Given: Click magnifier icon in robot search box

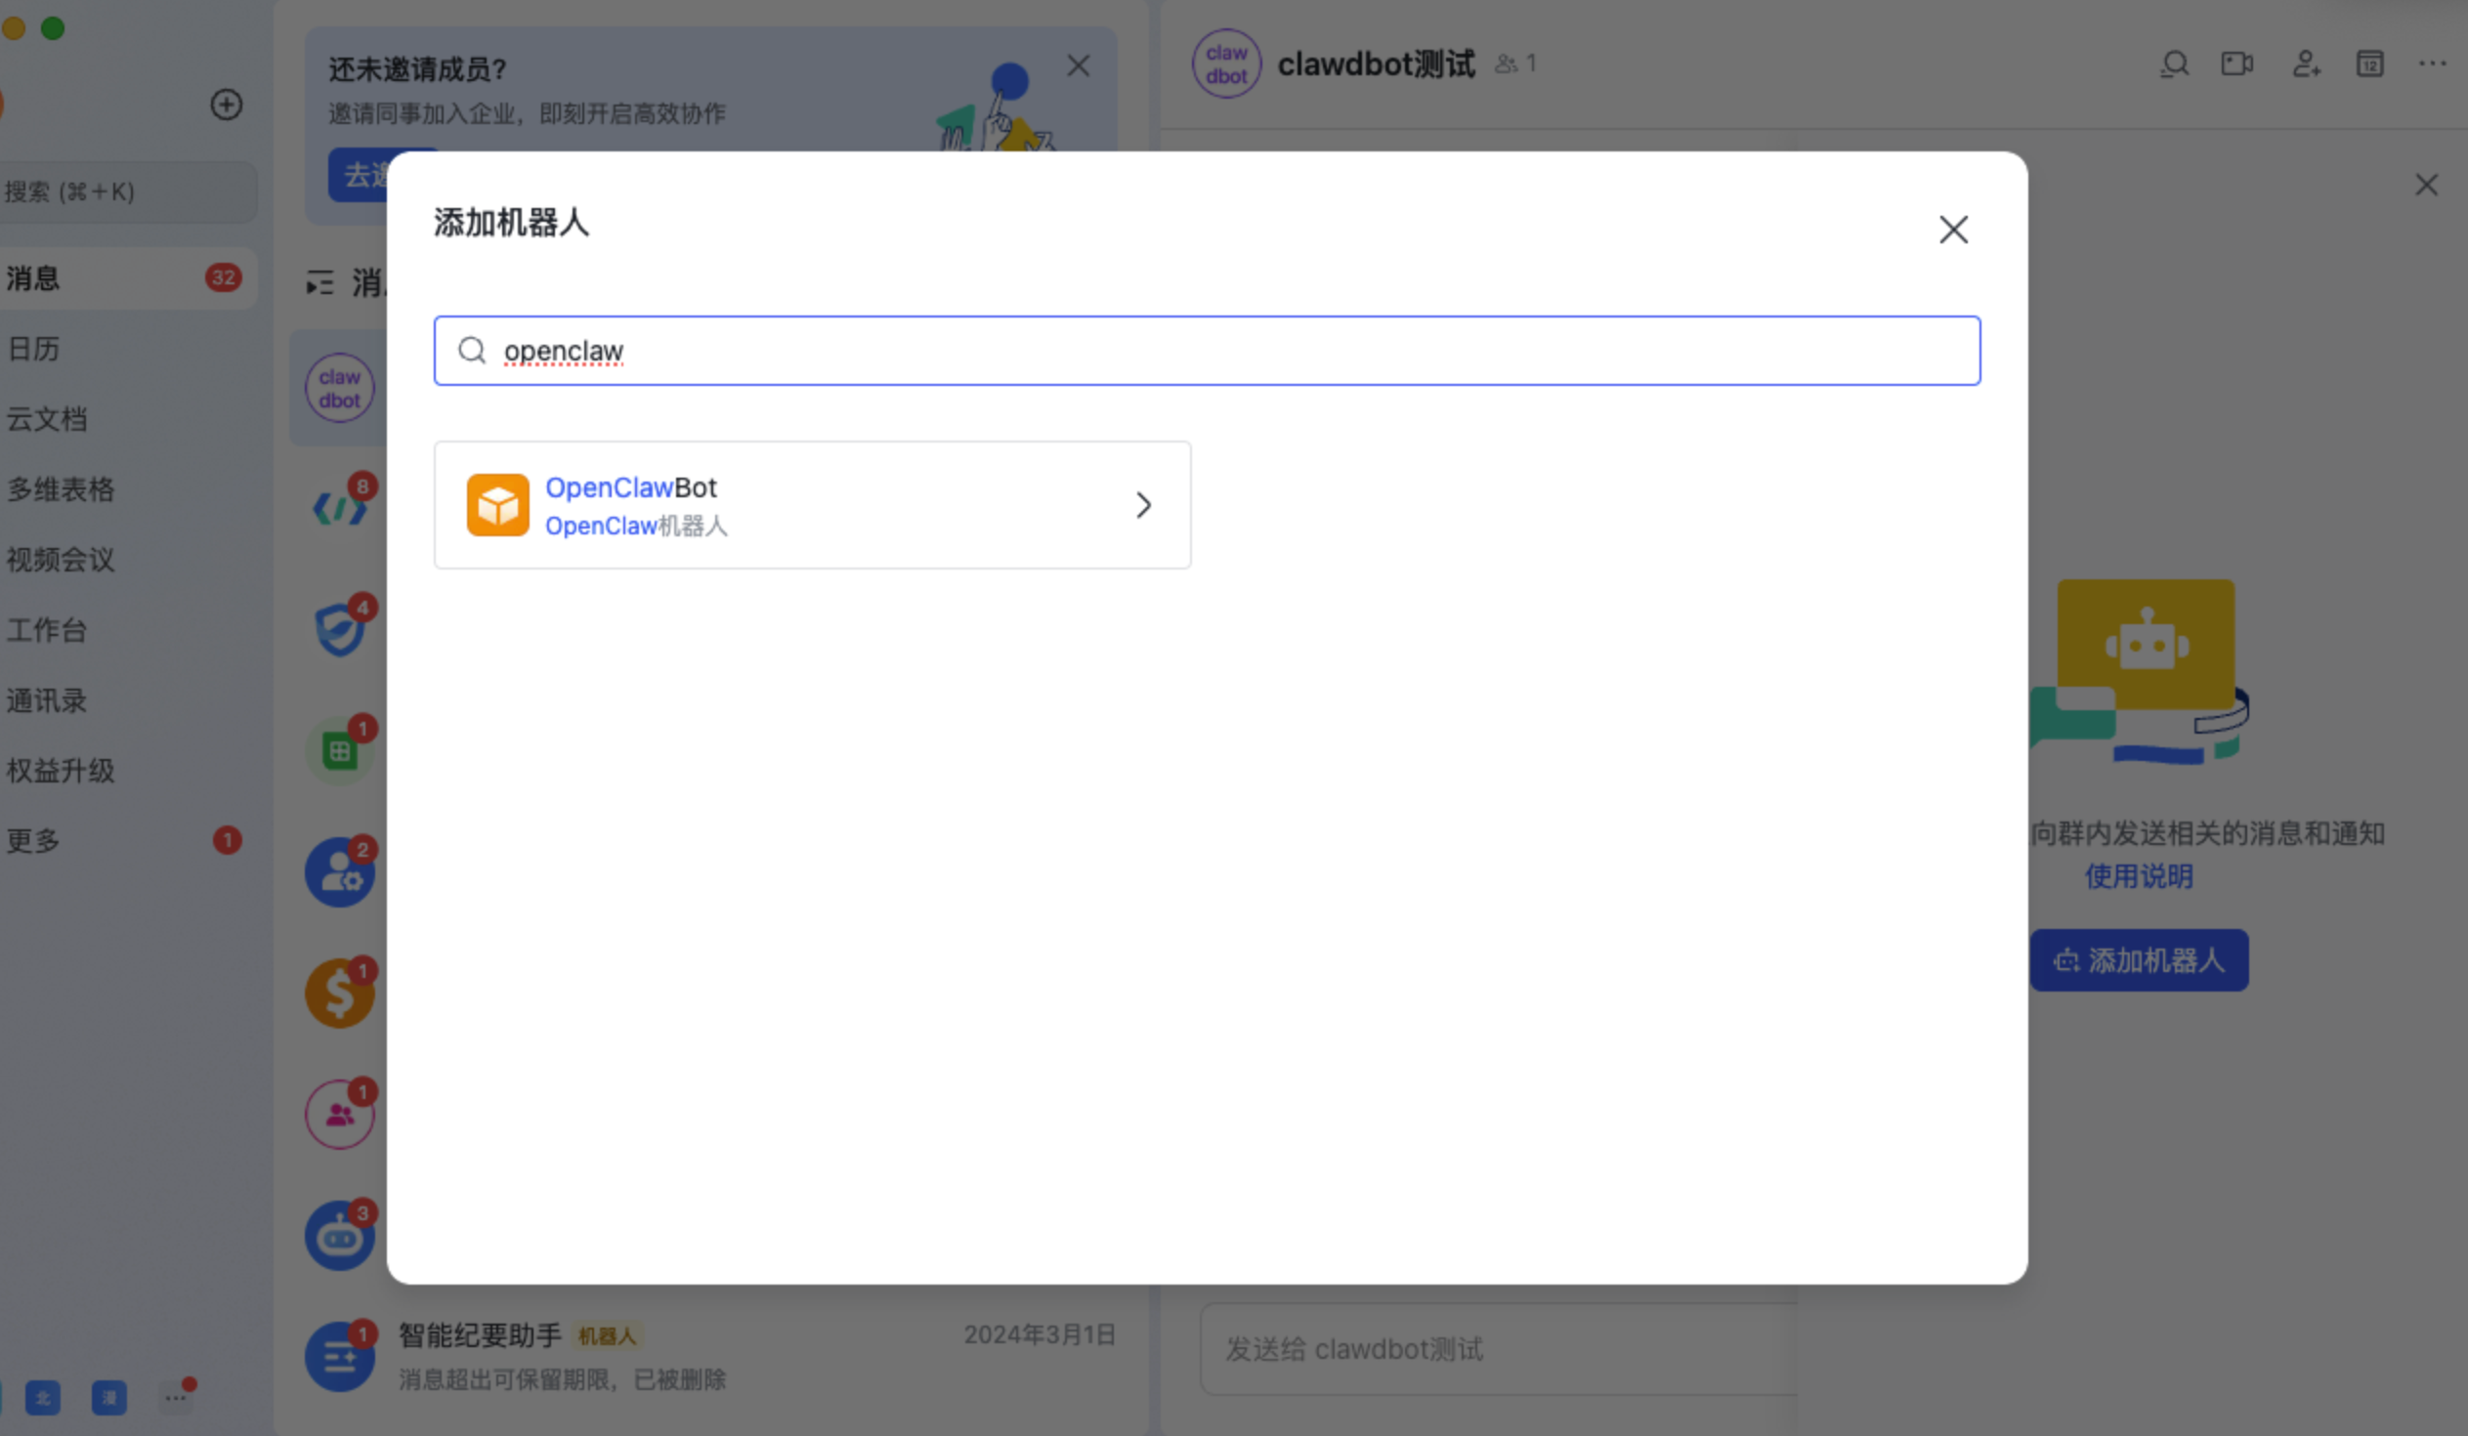Looking at the screenshot, I should [472, 351].
